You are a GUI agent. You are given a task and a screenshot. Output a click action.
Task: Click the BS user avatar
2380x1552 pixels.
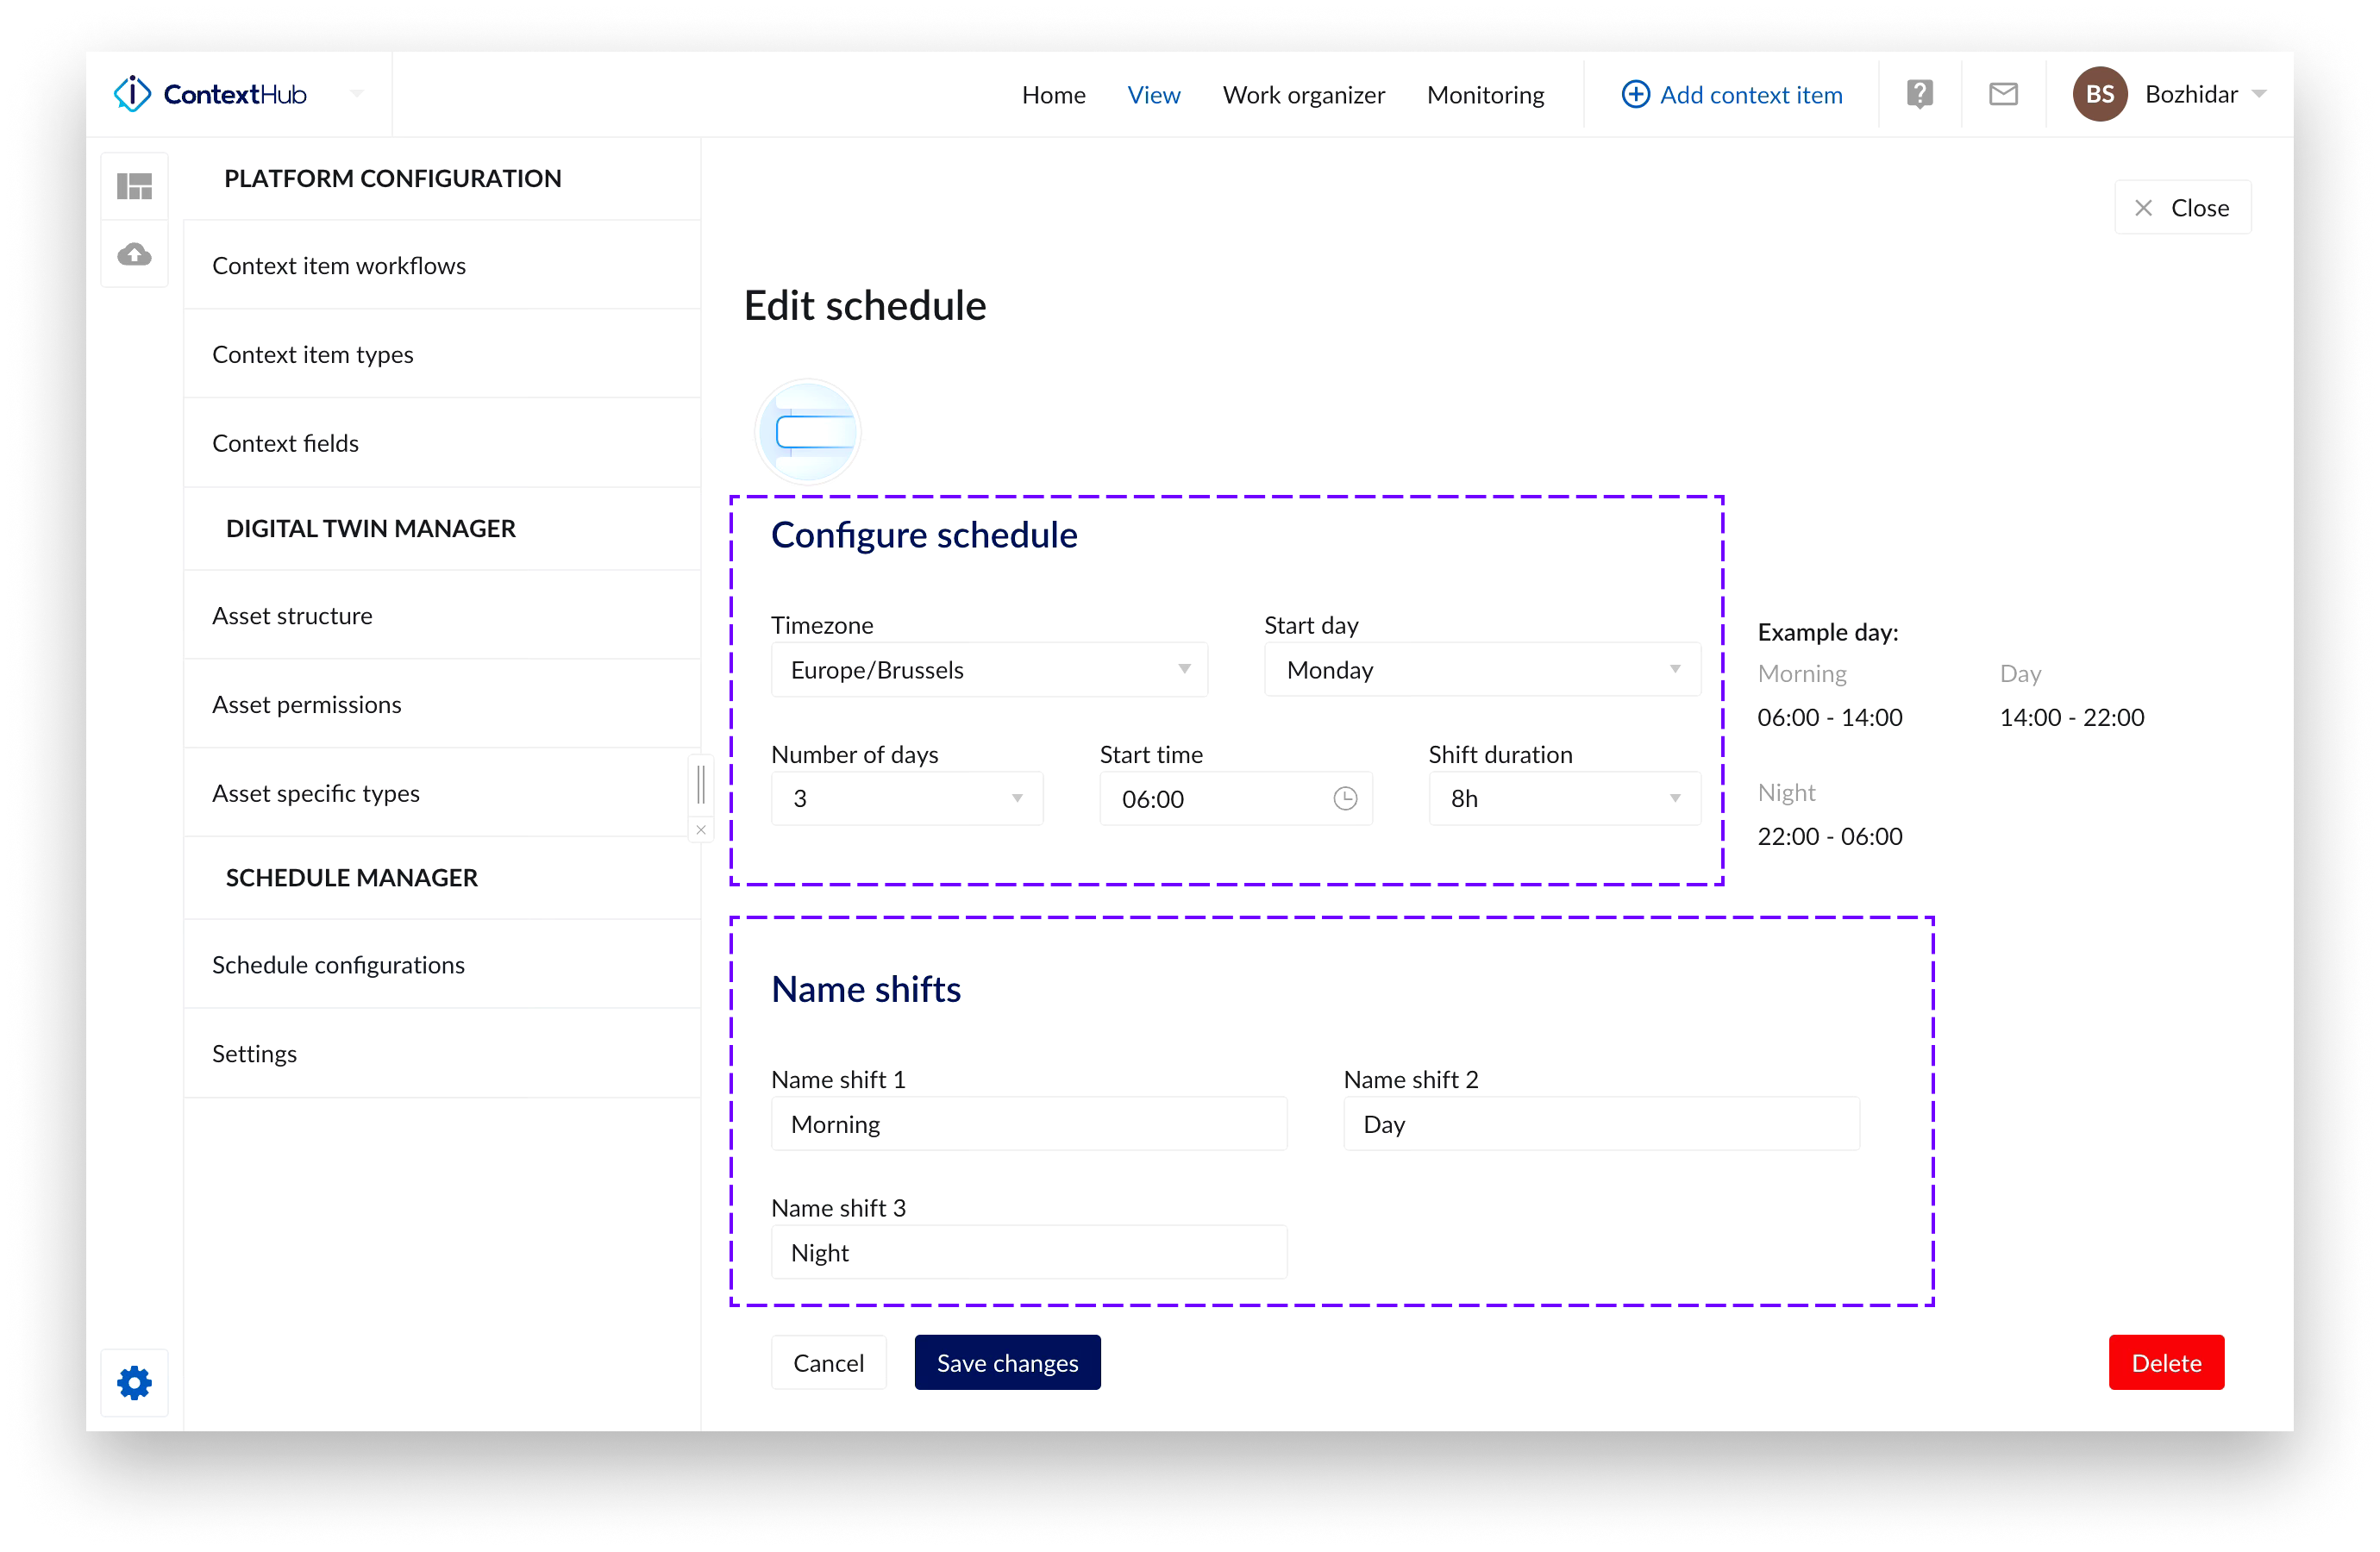pyautogui.click(x=2099, y=94)
